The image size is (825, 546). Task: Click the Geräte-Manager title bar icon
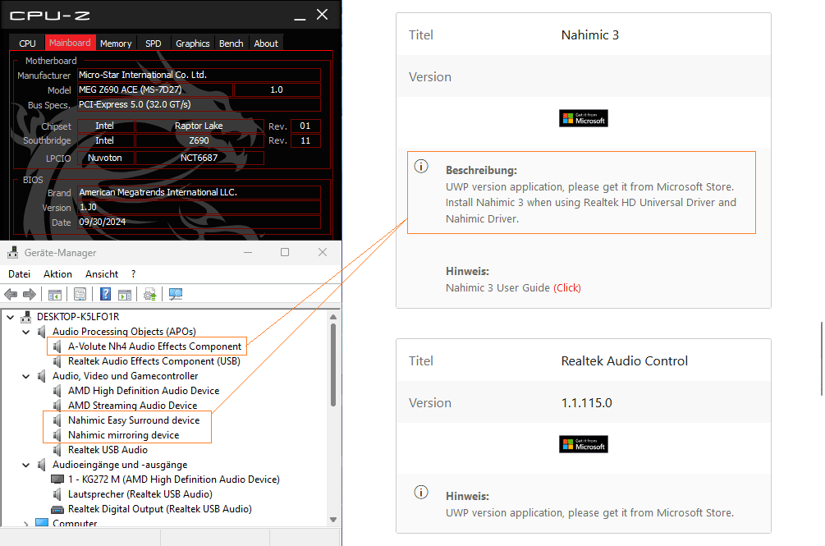[x=12, y=253]
